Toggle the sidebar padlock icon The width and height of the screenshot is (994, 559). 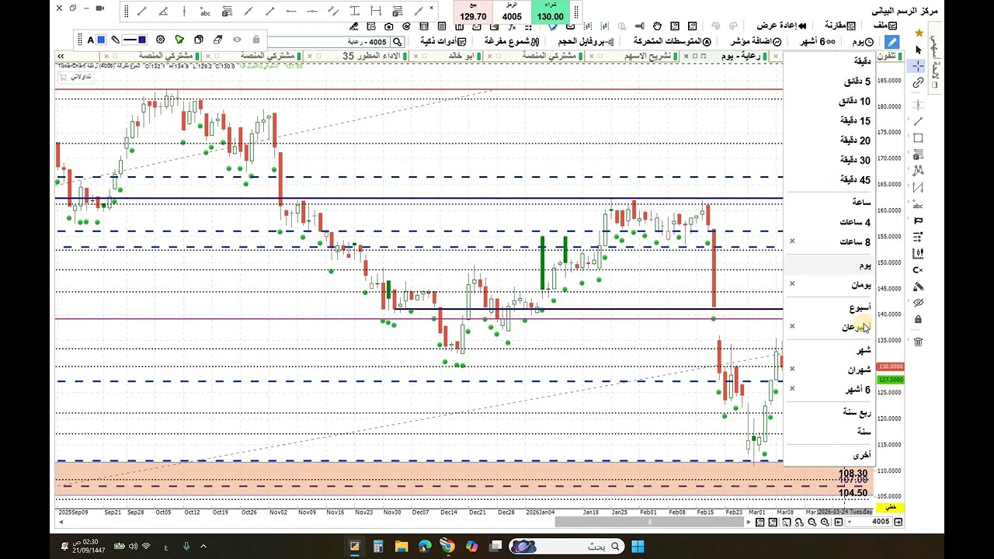pyautogui.click(x=919, y=320)
